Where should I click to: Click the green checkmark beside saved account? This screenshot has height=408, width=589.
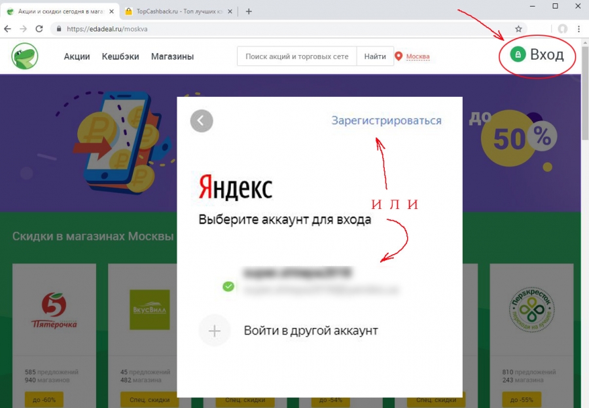pyautogui.click(x=228, y=287)
